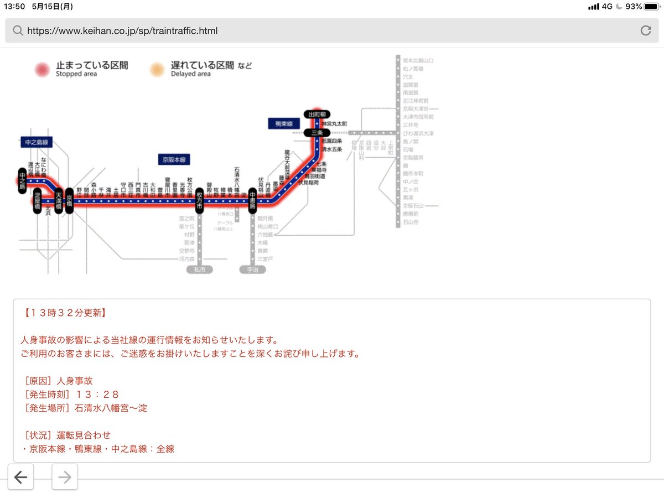Tap the 神宮丸太町 station label
664x498 pixels.
[x=335, y=123]
